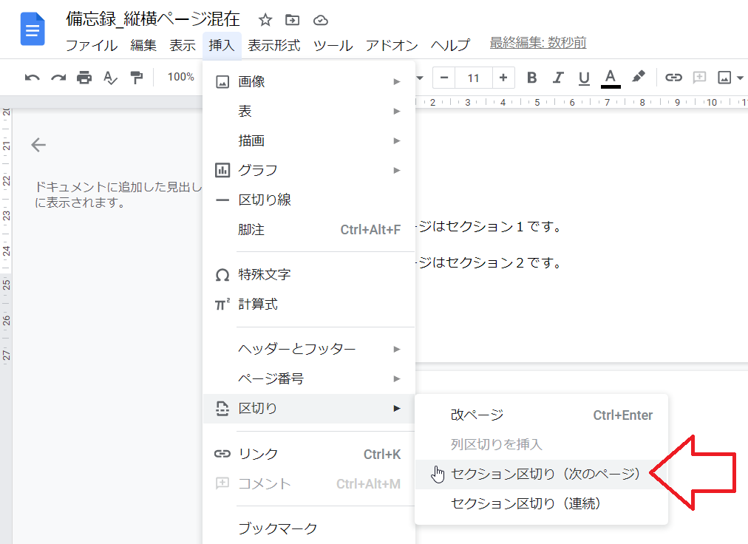
Task: Toggle underline formatting
Action: tap(584, 78)
